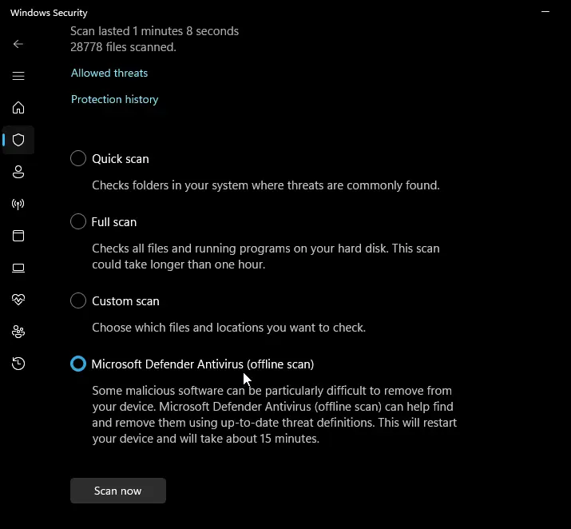571x529 pixels.
Task: Open Account protection person icon
Action: click(18, 172)
